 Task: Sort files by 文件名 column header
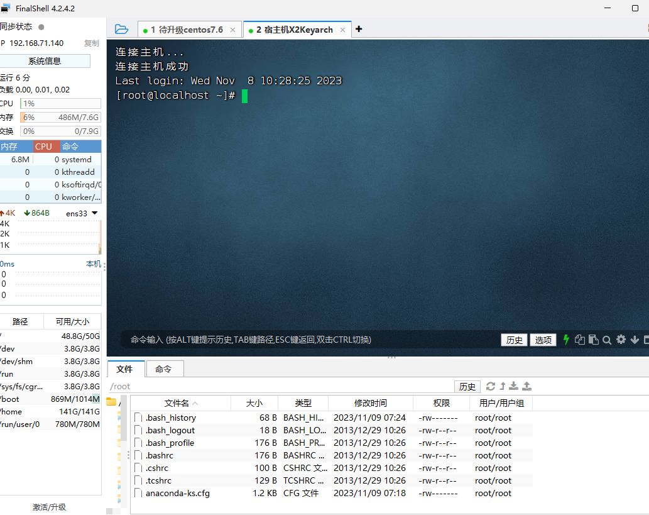180,403
